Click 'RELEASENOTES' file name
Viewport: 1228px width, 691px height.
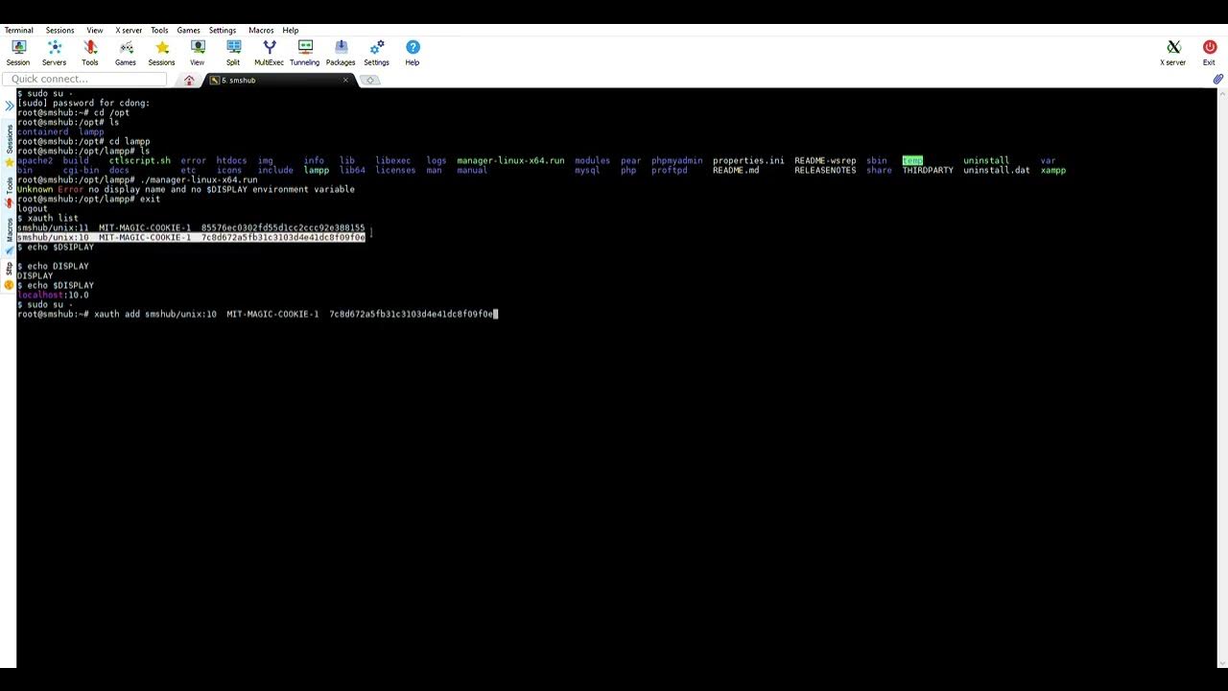pos(825,170)
